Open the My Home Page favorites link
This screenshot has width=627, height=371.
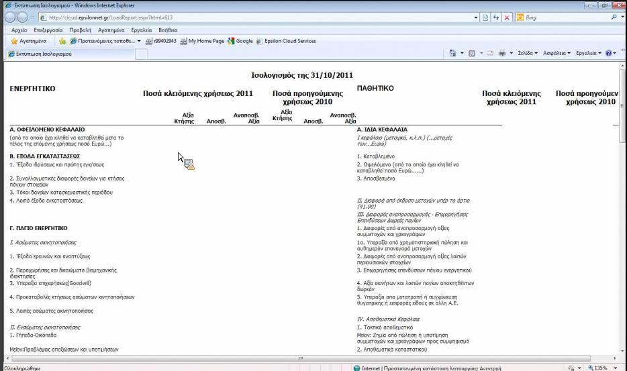pos(202,41)
